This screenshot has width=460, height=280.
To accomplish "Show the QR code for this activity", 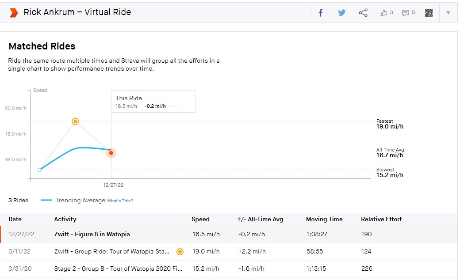I will [x=429, y=13].
